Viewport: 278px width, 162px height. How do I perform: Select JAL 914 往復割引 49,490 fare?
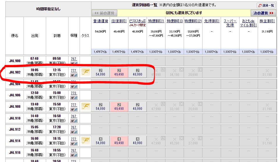click(x=119, y=141)
